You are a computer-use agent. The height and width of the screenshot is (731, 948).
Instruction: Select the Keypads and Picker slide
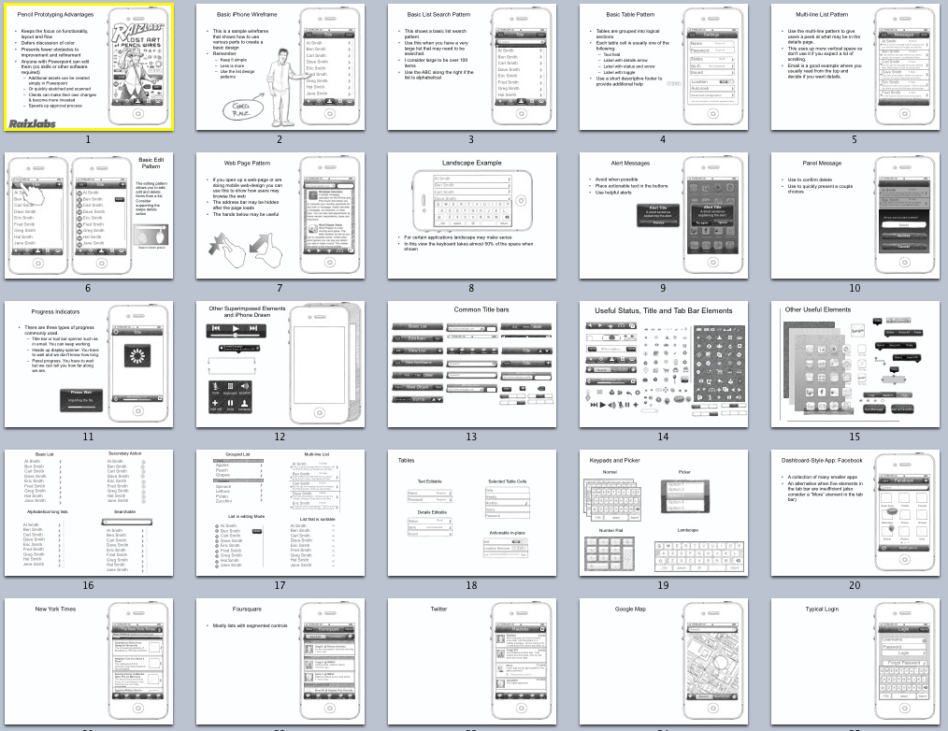pos(664,512)
